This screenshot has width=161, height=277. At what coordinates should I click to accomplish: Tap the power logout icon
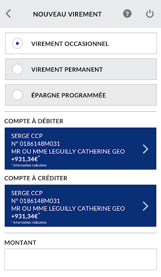150,14
